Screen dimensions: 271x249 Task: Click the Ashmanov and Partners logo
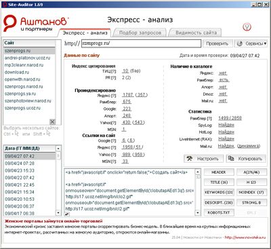[35, 24]
